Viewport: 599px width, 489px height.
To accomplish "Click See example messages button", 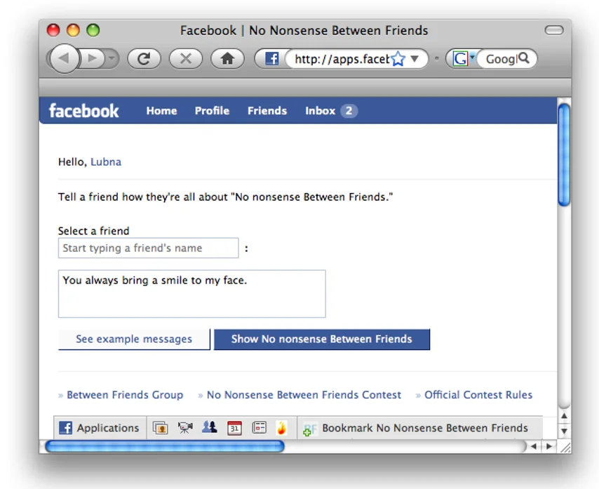I will pos(134,340).
